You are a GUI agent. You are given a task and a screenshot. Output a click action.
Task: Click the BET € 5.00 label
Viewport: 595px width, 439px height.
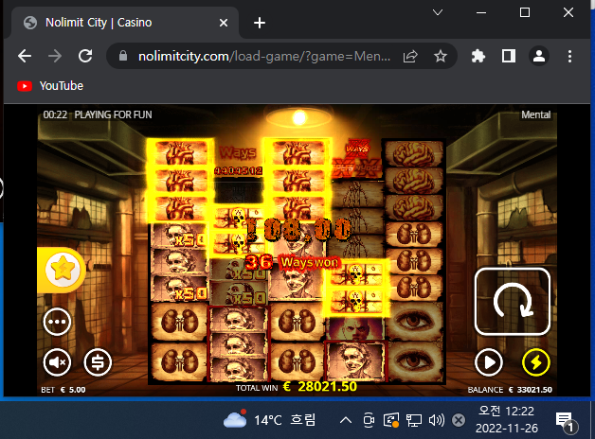tap(63, 390)
